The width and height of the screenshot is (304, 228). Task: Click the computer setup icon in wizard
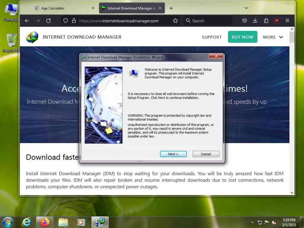pyautogui.click(x=134, y=73)
